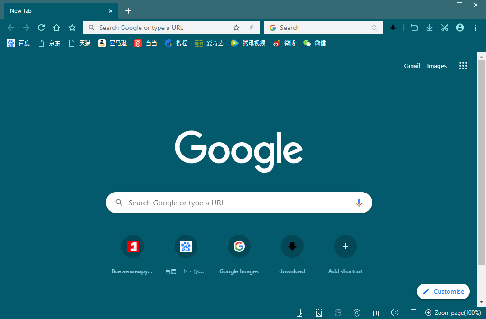Click the vertical scrollbar thumb
This screenshot has width=486, height=319.
tap(481, 163)
